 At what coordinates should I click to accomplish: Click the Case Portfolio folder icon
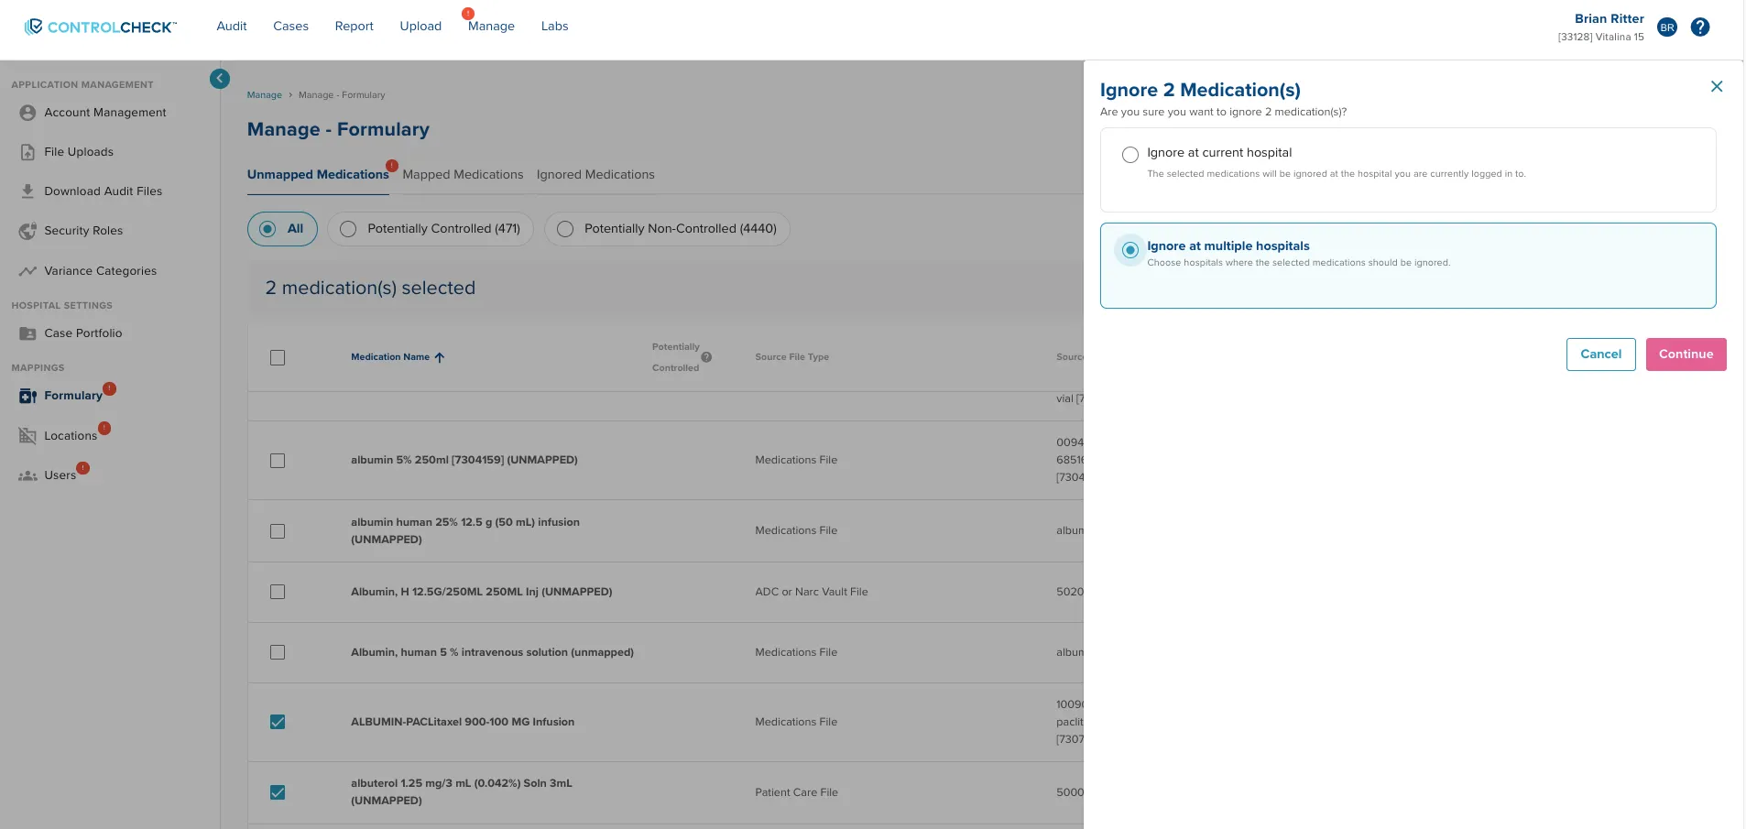pos(27,333)
